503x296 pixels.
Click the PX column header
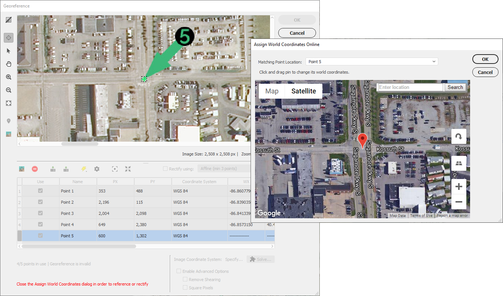115,182
